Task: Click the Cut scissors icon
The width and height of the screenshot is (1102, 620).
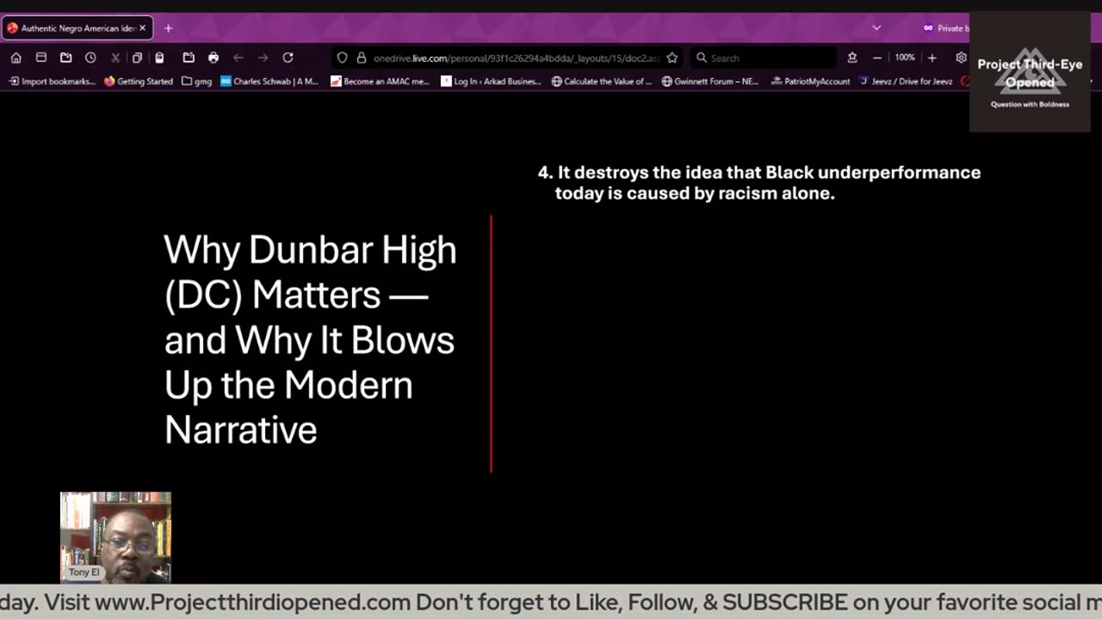Action: point(115,58)
